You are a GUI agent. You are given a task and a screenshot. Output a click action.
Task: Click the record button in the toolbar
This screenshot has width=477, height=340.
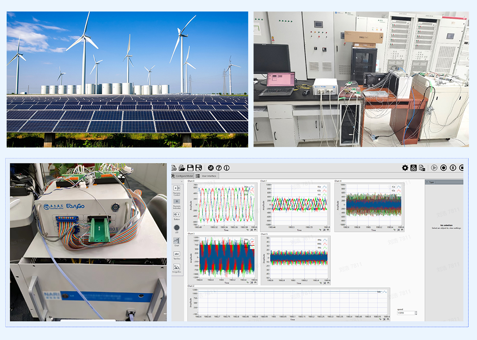click(443, 168)
